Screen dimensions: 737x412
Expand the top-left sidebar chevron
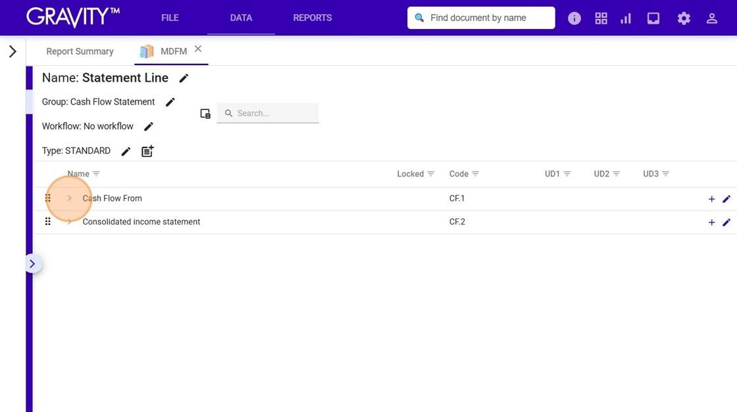tap(13, 51)
